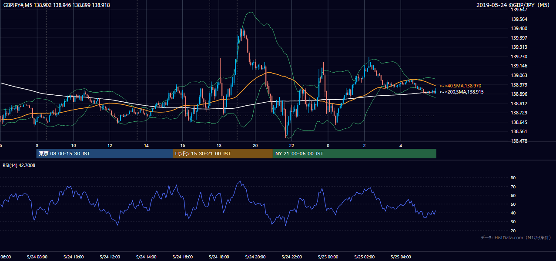The height and width of the screenshot is (261, 556).
Task: Click price axis value 138.812
Action: click(519, 104)
